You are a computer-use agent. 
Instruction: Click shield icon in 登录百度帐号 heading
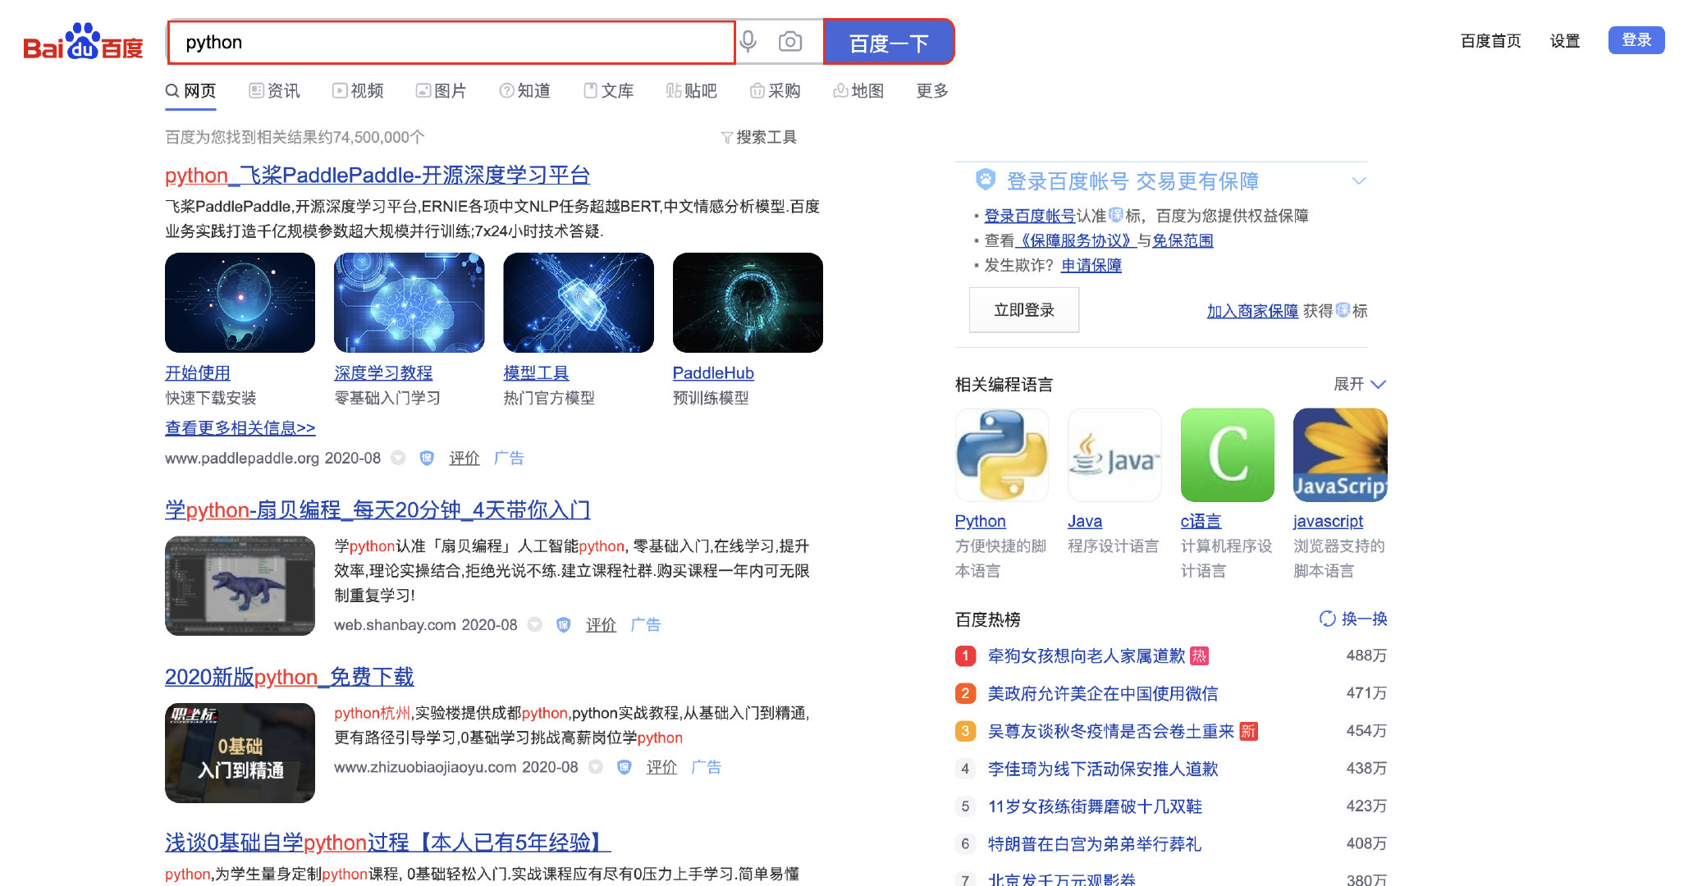(x=986, y=180)
